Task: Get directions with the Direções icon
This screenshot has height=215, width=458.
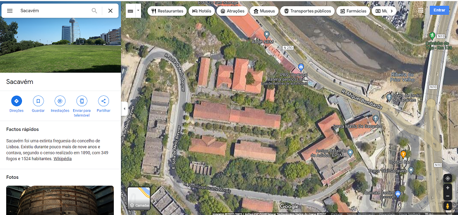Action: [17, 101]
